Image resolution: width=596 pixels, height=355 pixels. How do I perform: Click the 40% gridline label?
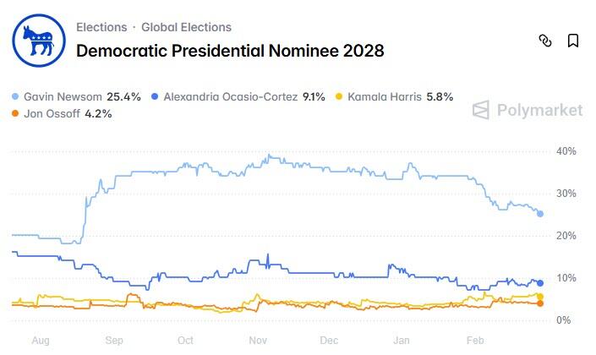click(566, 151)
